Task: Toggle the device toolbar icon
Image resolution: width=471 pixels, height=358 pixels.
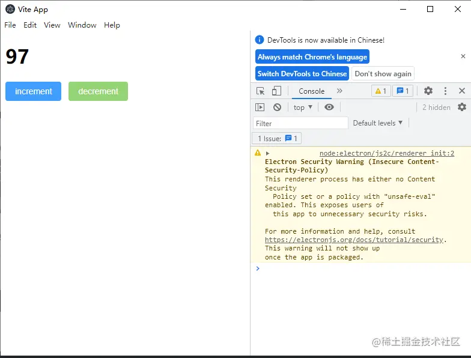Action: [276, 91]
